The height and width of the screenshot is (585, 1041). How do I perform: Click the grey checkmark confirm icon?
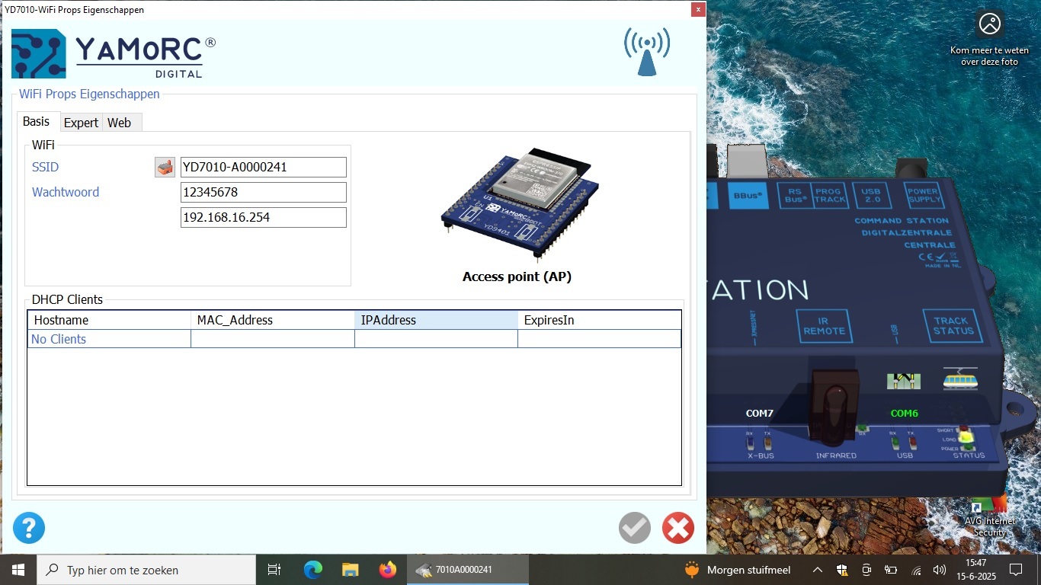pyautogui.click(x=634, y=528)
